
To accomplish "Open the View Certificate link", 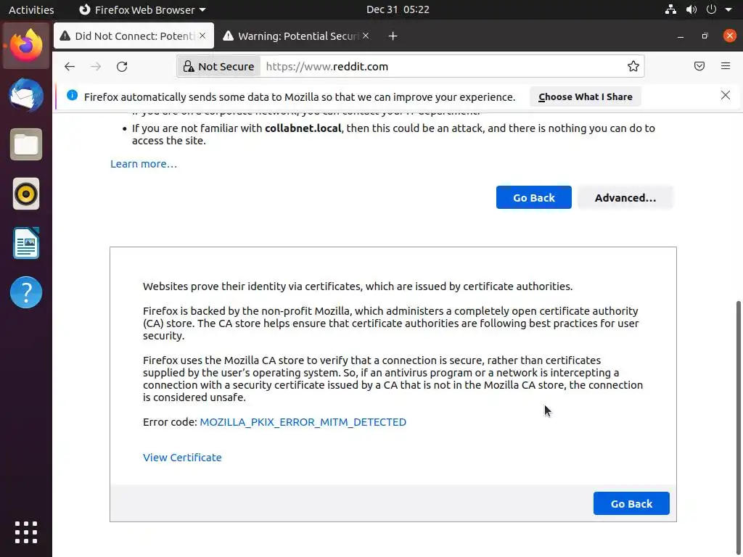I will (182, 458).
